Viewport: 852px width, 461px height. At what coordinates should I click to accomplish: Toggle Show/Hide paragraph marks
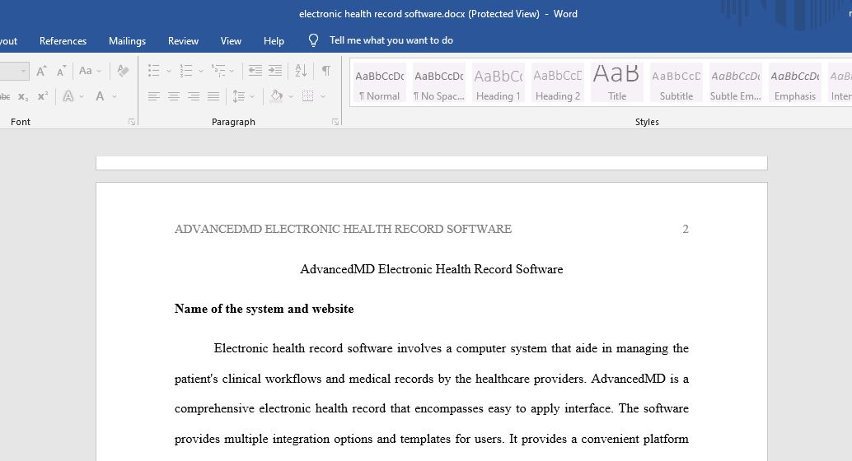[326, 71]
